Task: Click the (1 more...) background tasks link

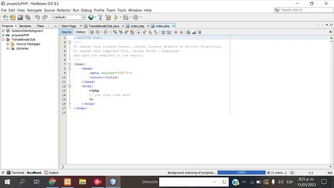Action: coord(279,173)
